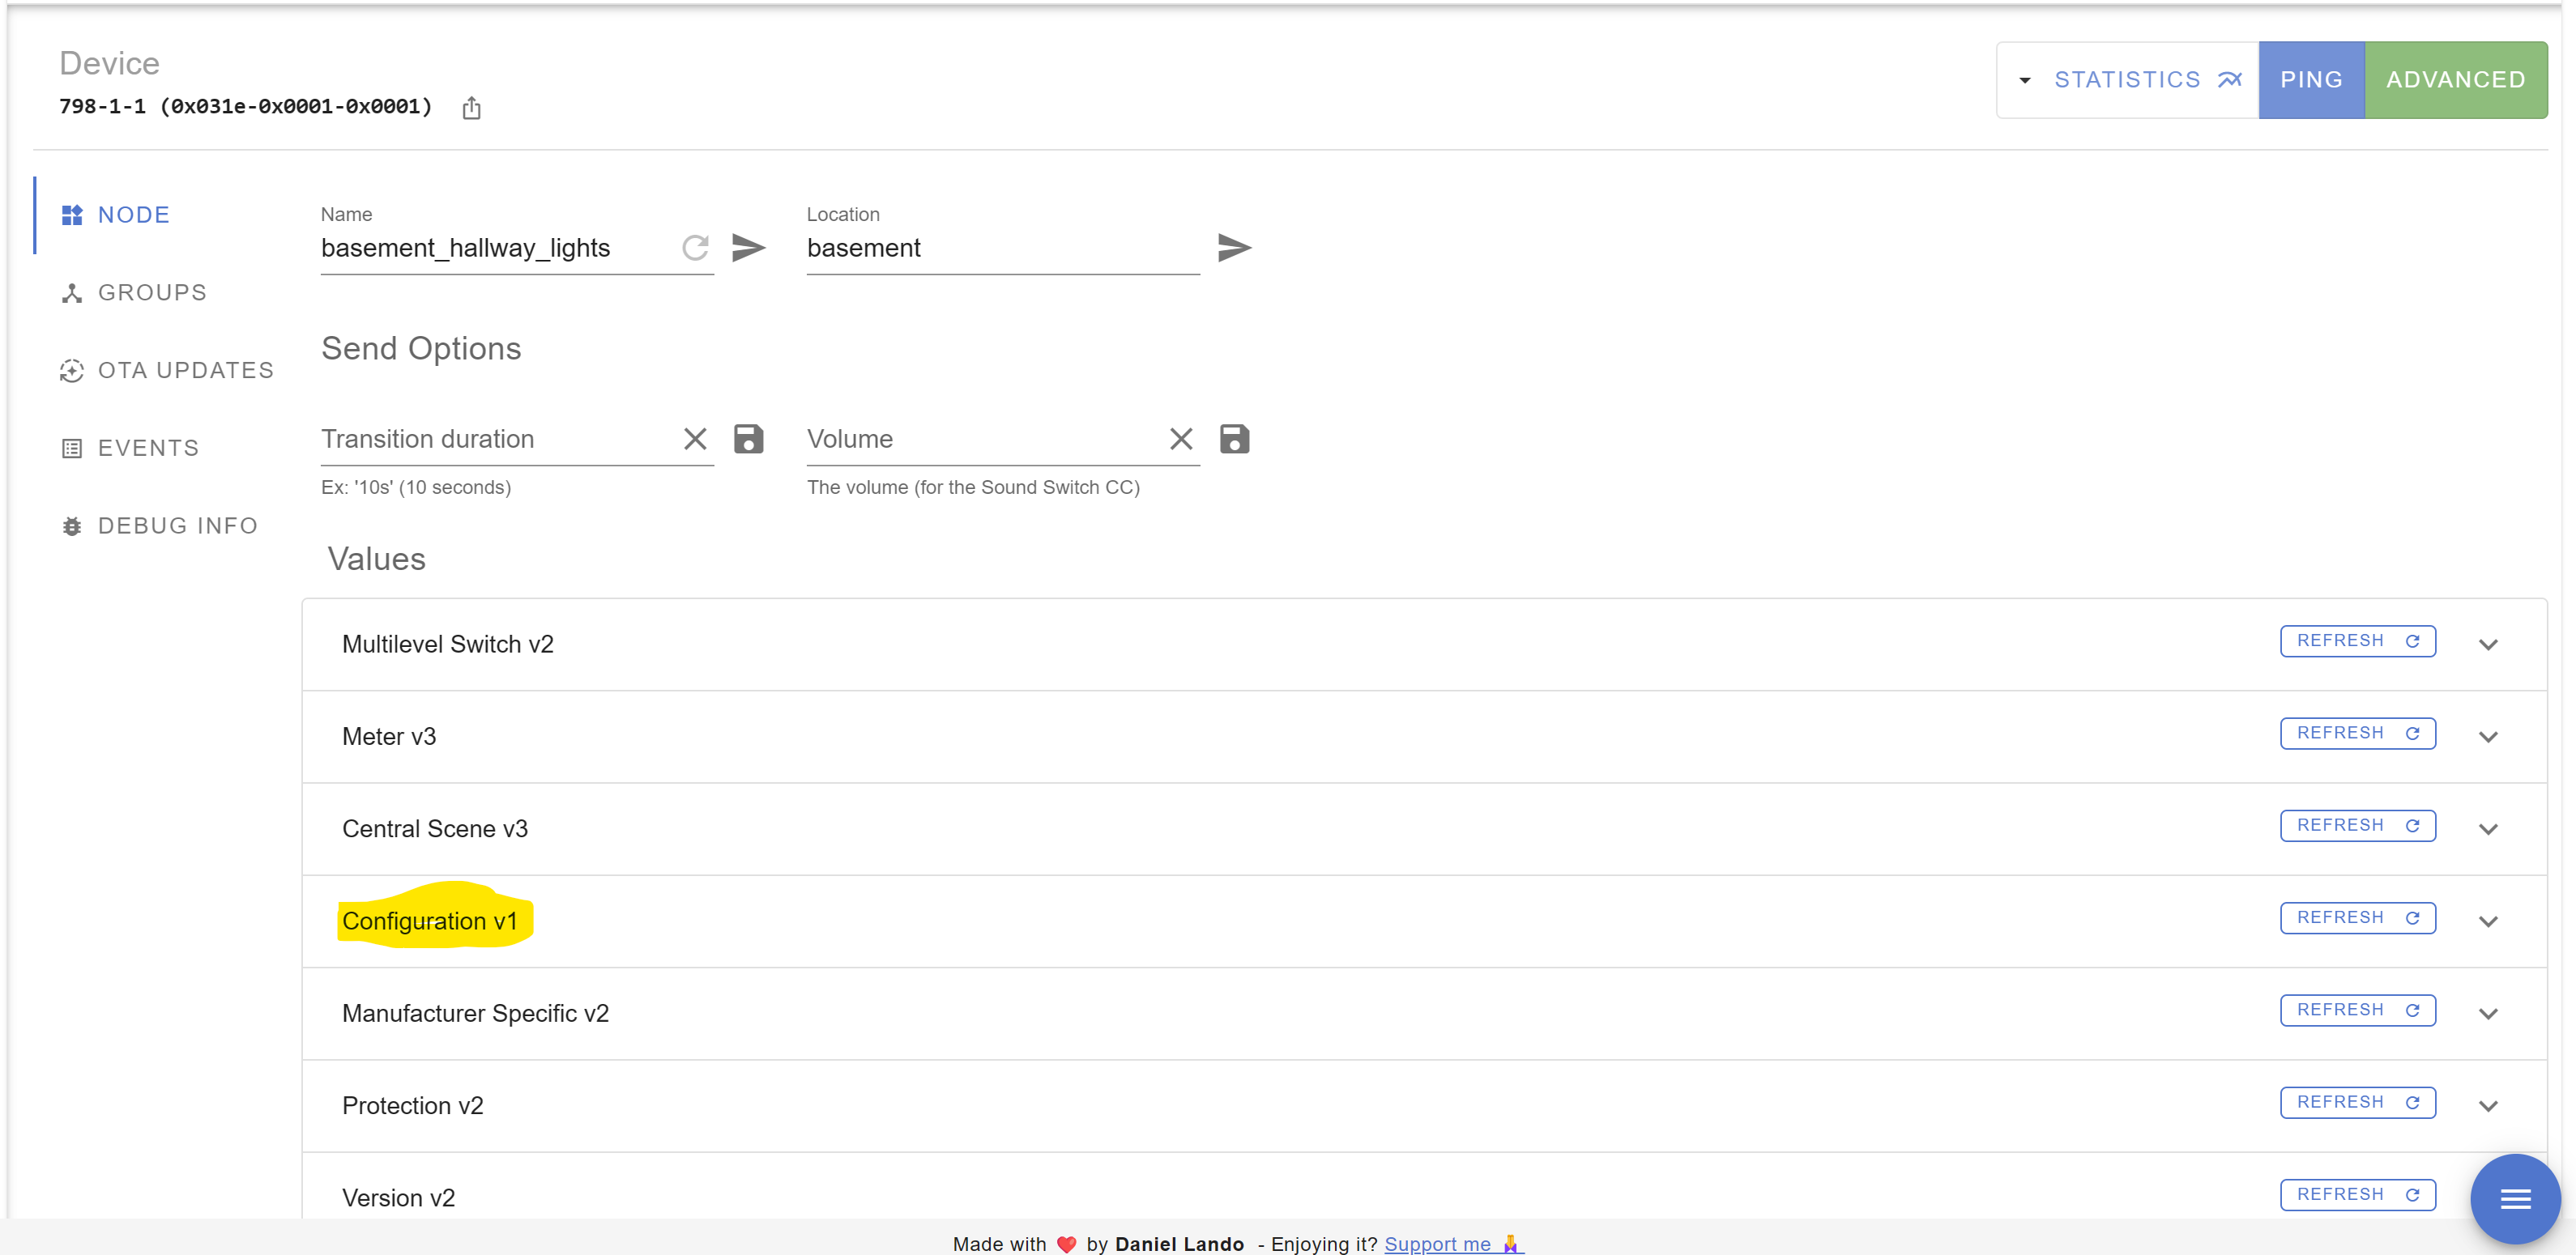2576x1255 pixels.
Task: Open the Debug Info tab
Action: (177, 525)
